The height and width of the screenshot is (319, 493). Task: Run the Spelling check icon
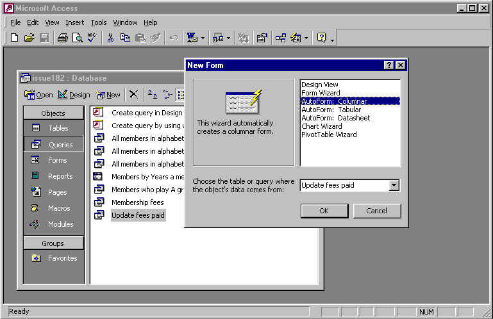click(x=92, y=38)
